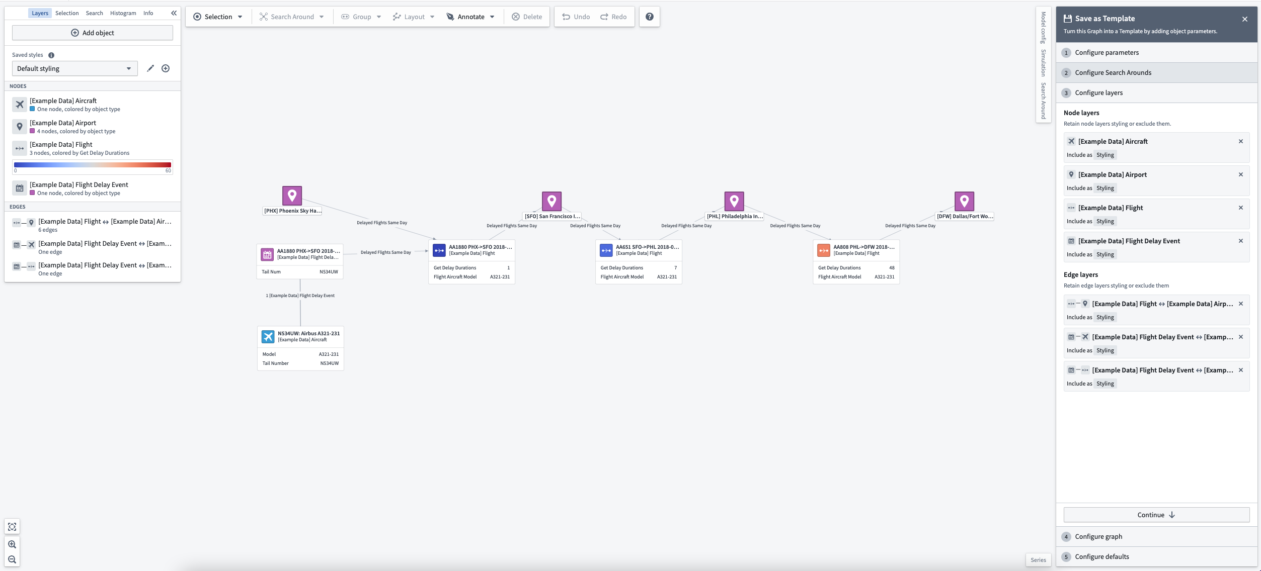1261x571 pixels.
Task: Select the PHX Phoenix airport node icon
Action: [x=292, y=196]
